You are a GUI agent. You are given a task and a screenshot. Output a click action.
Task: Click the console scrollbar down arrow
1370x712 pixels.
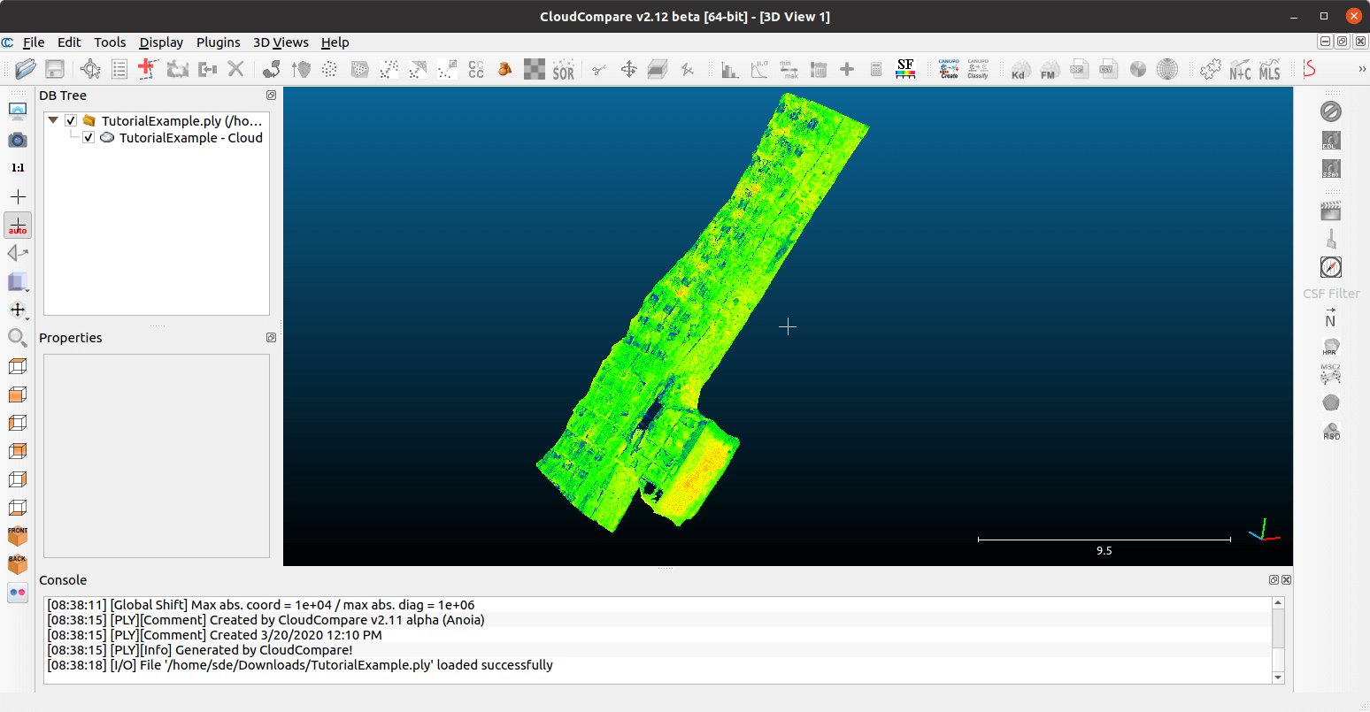1278,678
